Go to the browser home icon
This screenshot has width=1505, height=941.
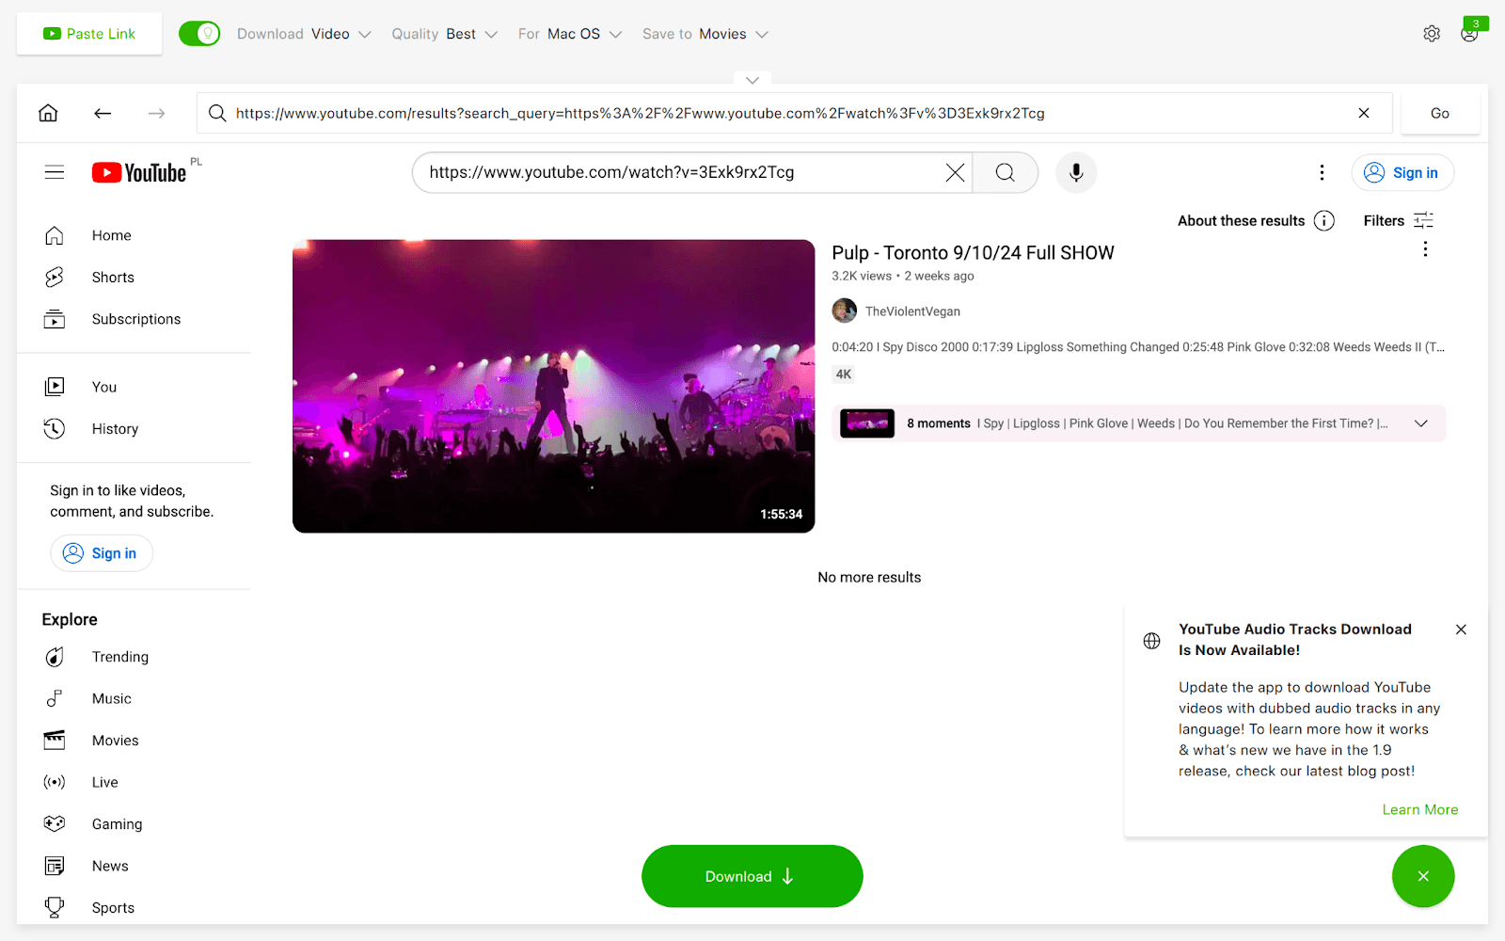click(x=48, y=113)
